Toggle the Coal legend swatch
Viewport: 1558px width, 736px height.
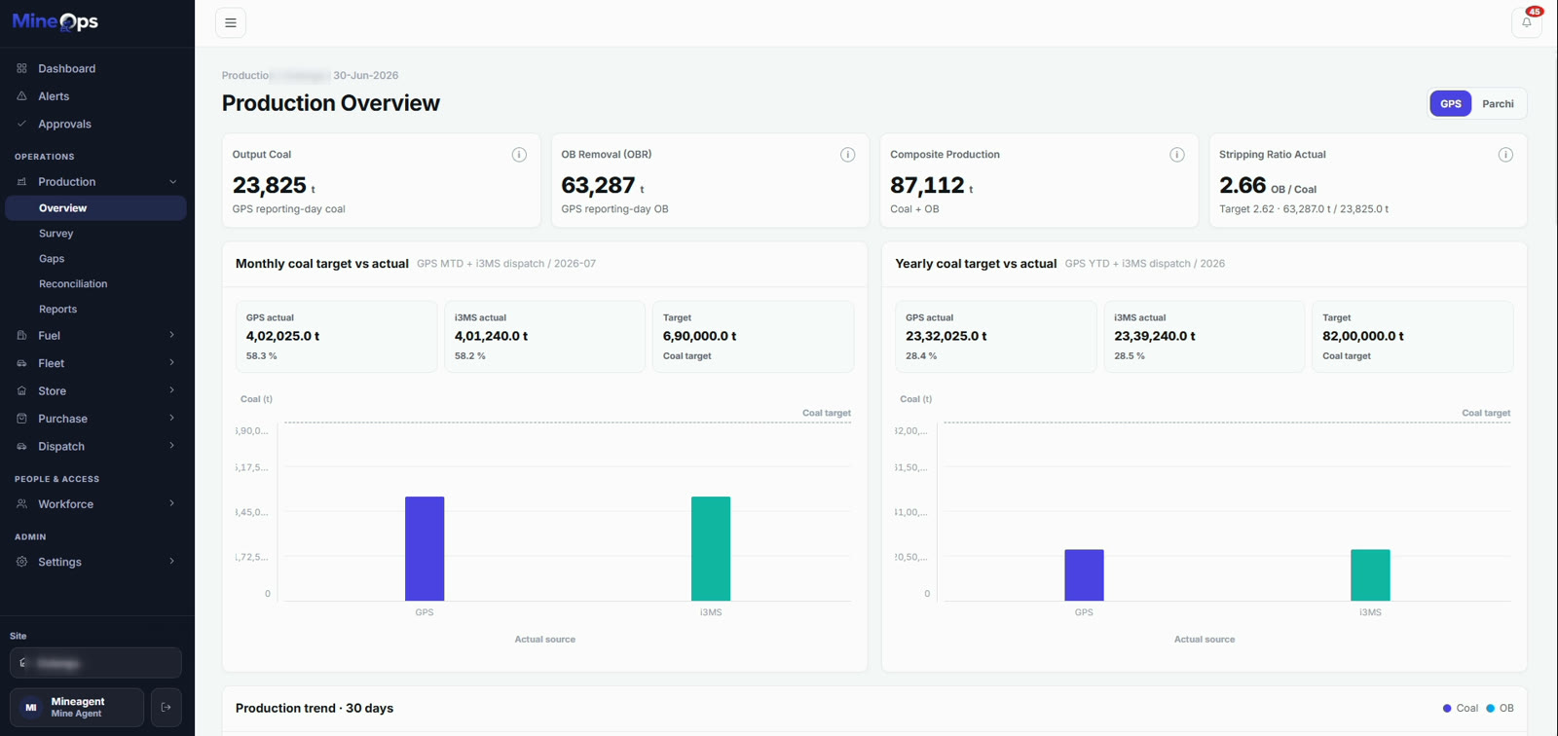pos(1447,709)
